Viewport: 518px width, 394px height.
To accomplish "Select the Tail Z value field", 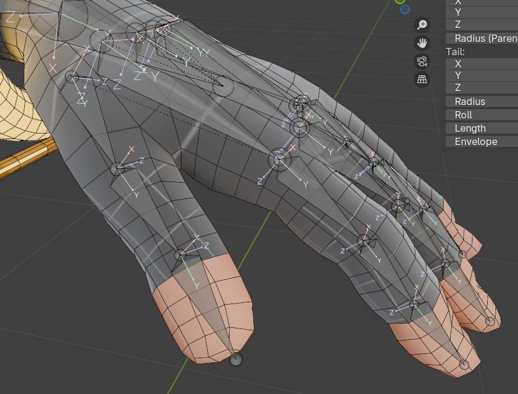I will pos(482,87).
